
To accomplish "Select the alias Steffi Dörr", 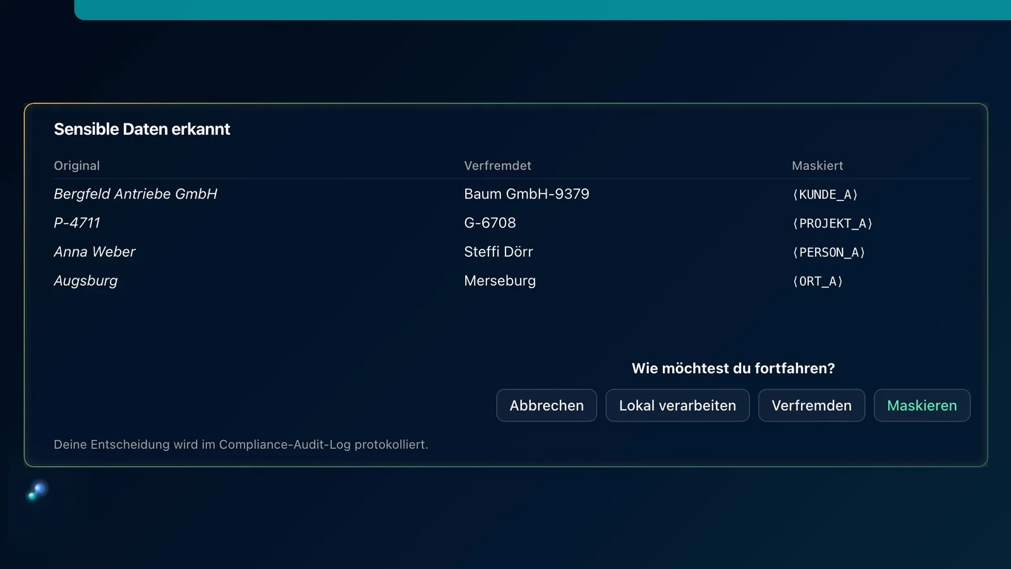I will 499,252.
